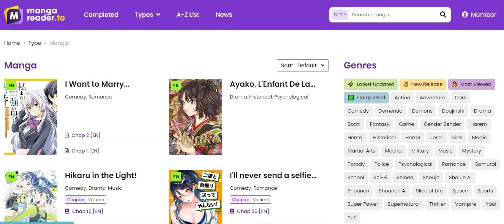Click the Most Viewed flame icon
The image size is (504, 224).
pyautogui.click(x=455, y=84)
